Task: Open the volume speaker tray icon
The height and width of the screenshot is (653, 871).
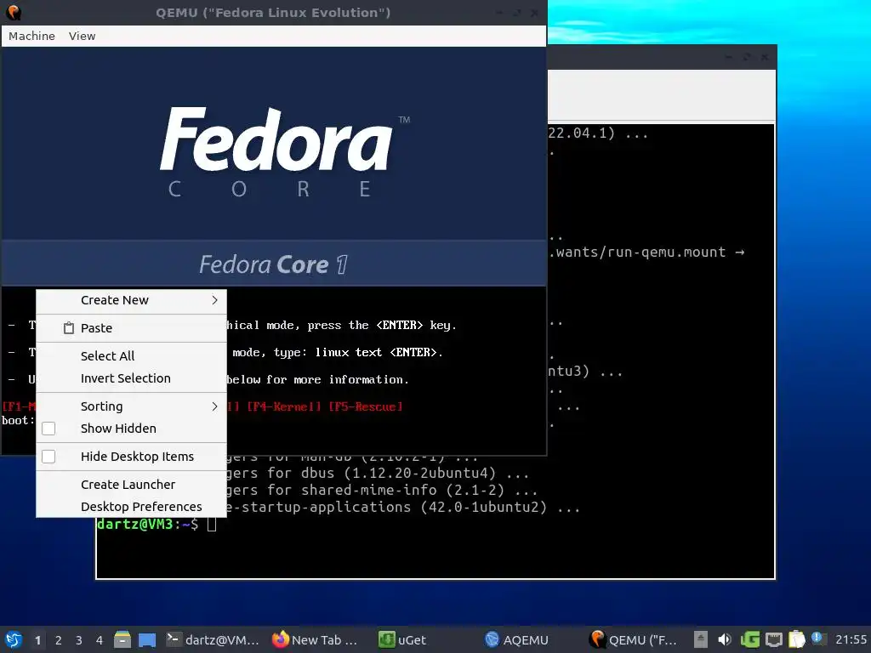Action: pyautogui.click(x=725, y=639)
